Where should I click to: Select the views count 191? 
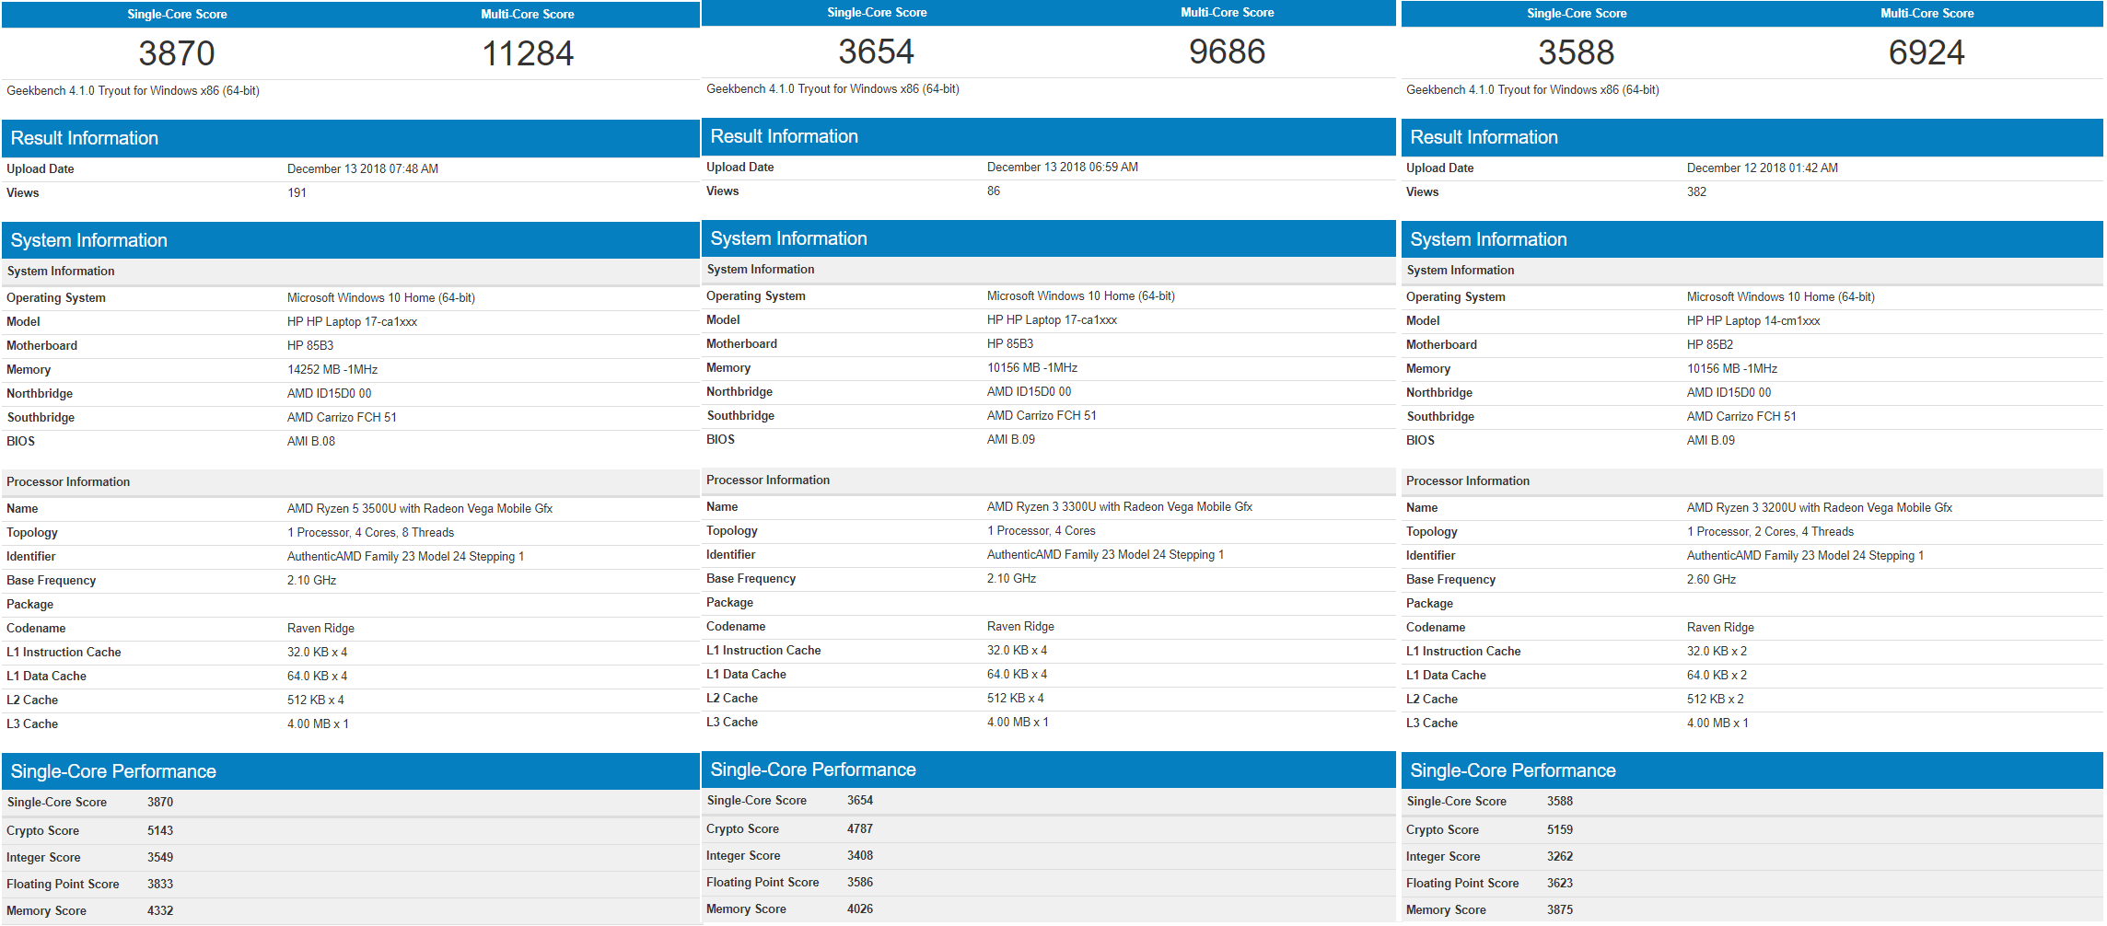297,192
